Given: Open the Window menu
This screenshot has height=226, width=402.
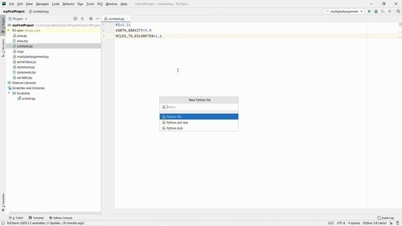Looking at the screenshot, I should 111,4.
